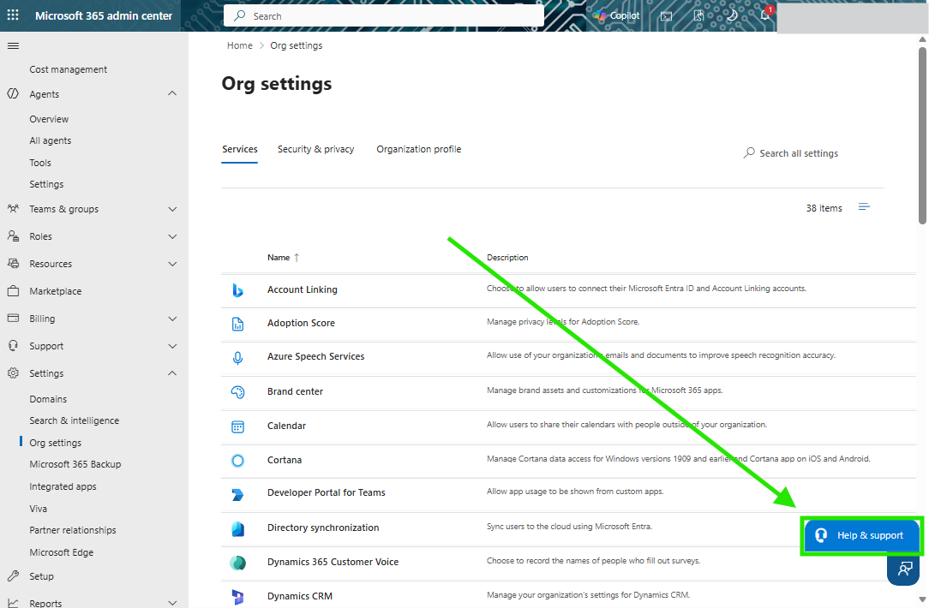
Task: Click the Azure Speech Services microphone icon
Action: point(237,358)
